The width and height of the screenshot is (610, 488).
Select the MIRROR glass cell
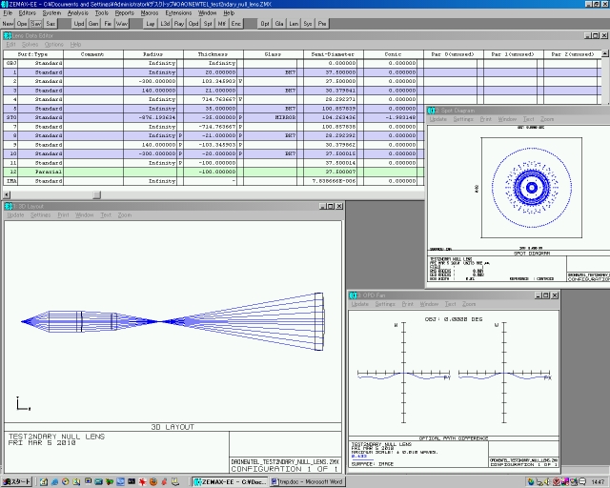(271, 117)
